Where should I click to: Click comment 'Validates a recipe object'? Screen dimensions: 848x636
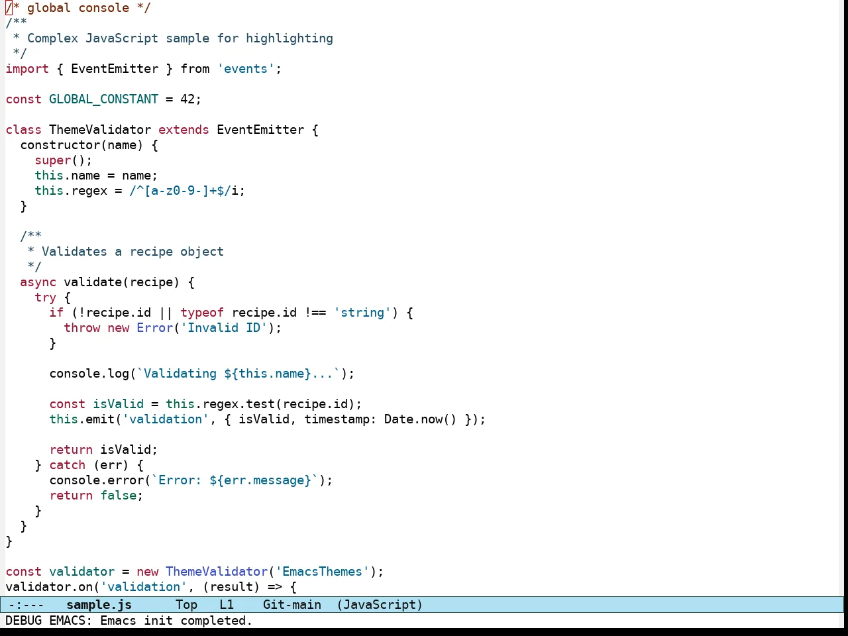click(x=132, y=252)
